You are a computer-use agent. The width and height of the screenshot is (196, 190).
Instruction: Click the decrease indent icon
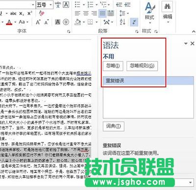pyautogui.click(x=119, y=5)
